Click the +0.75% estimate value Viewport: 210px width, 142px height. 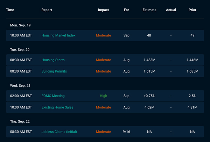pos(149,96)
